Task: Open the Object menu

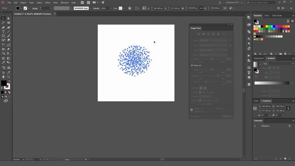Action: click(24, 3)
